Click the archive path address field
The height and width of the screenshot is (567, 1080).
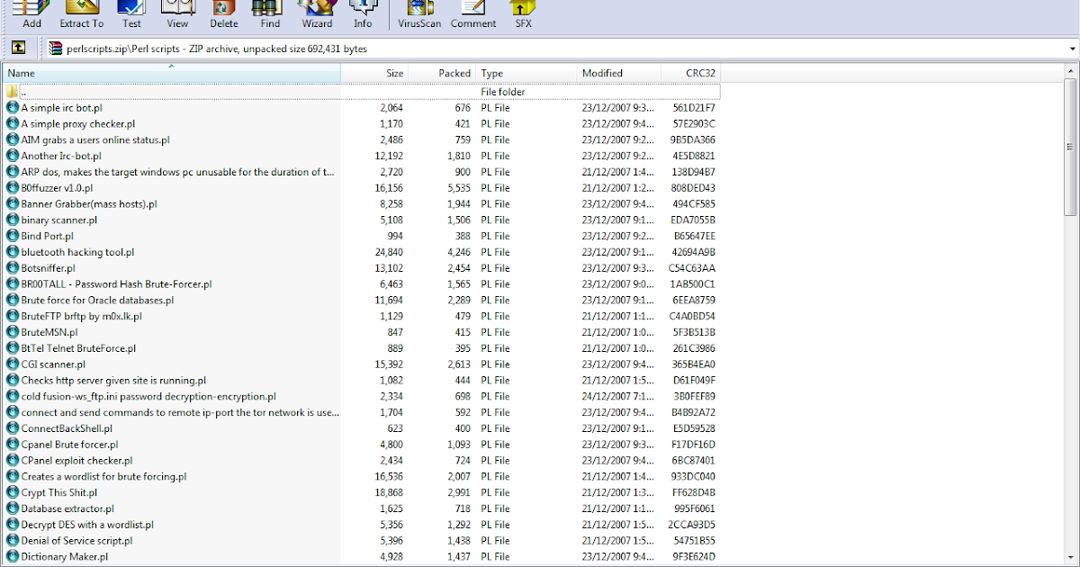[x=556, y=49]
